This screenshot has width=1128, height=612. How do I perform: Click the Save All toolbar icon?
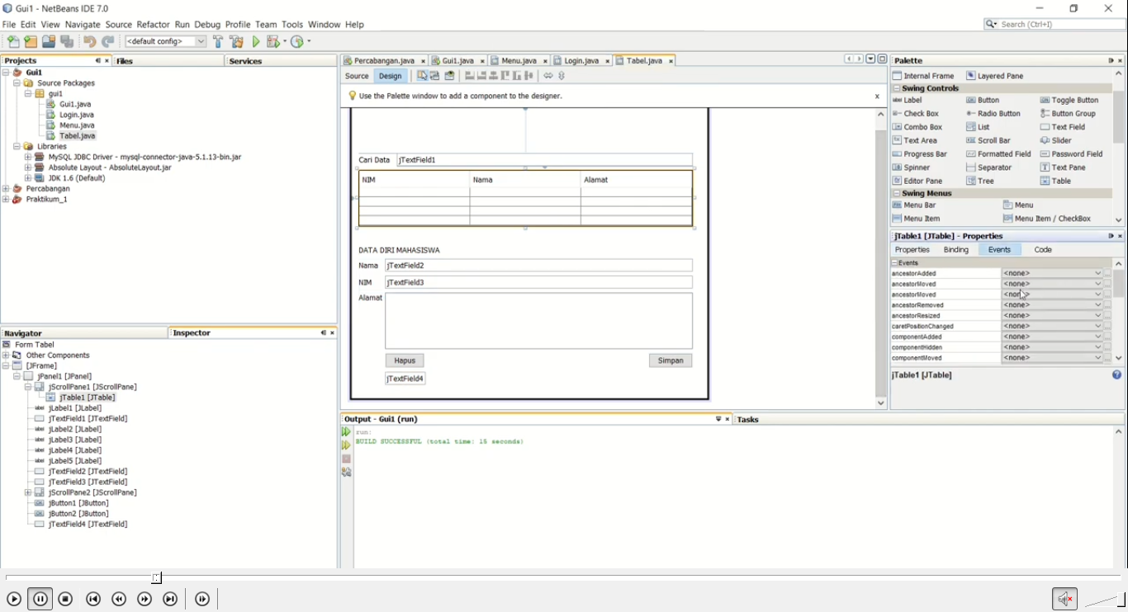(x=68, y=40)
